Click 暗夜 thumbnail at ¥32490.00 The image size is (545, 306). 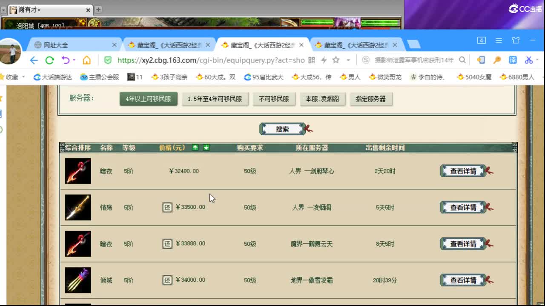coord(78,171)
